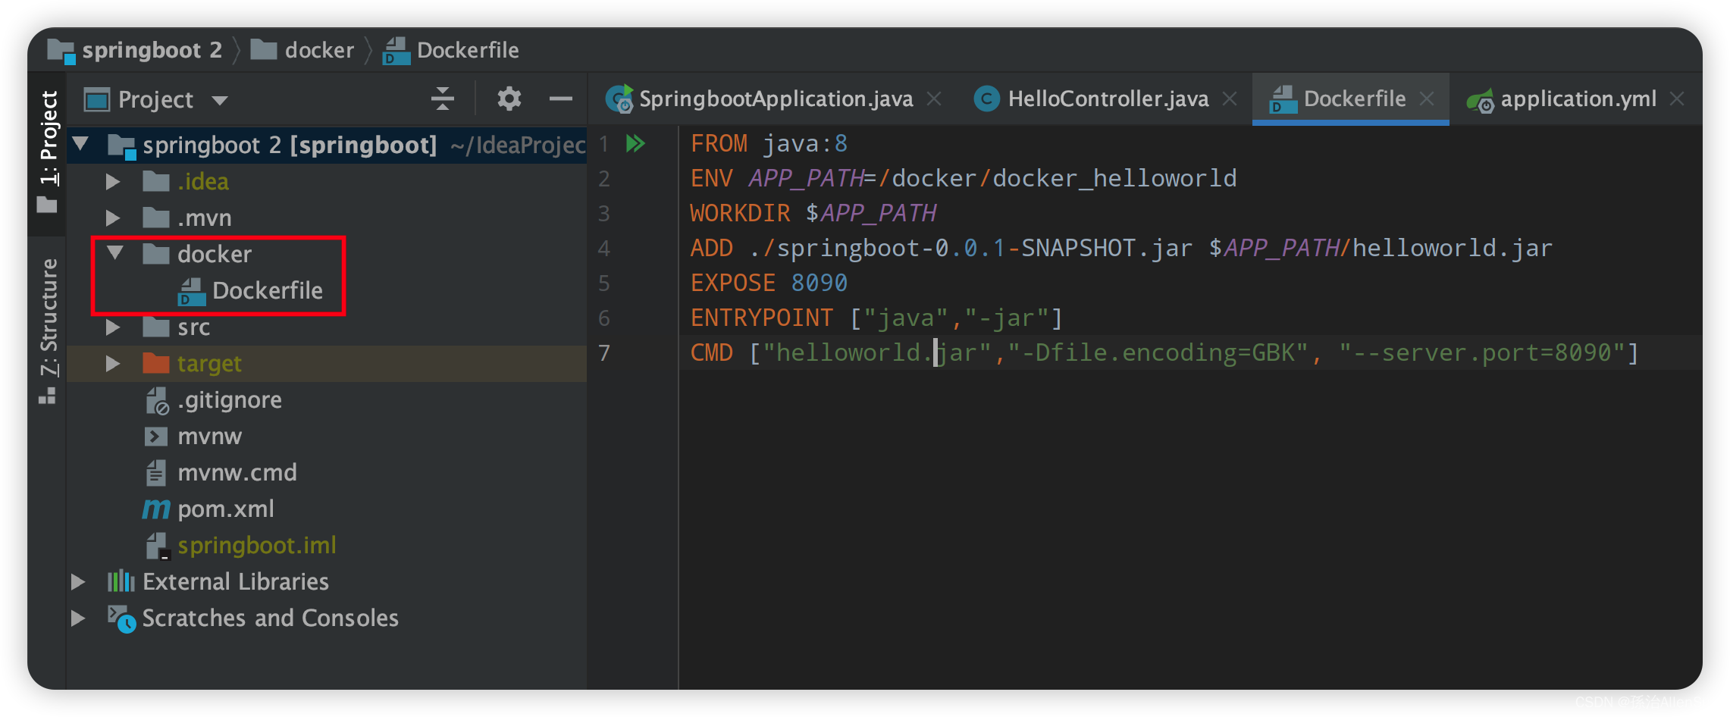Click the Maven pom.xml icon
The height and width of the screenshot is (717, 1730).
[156, 509]
